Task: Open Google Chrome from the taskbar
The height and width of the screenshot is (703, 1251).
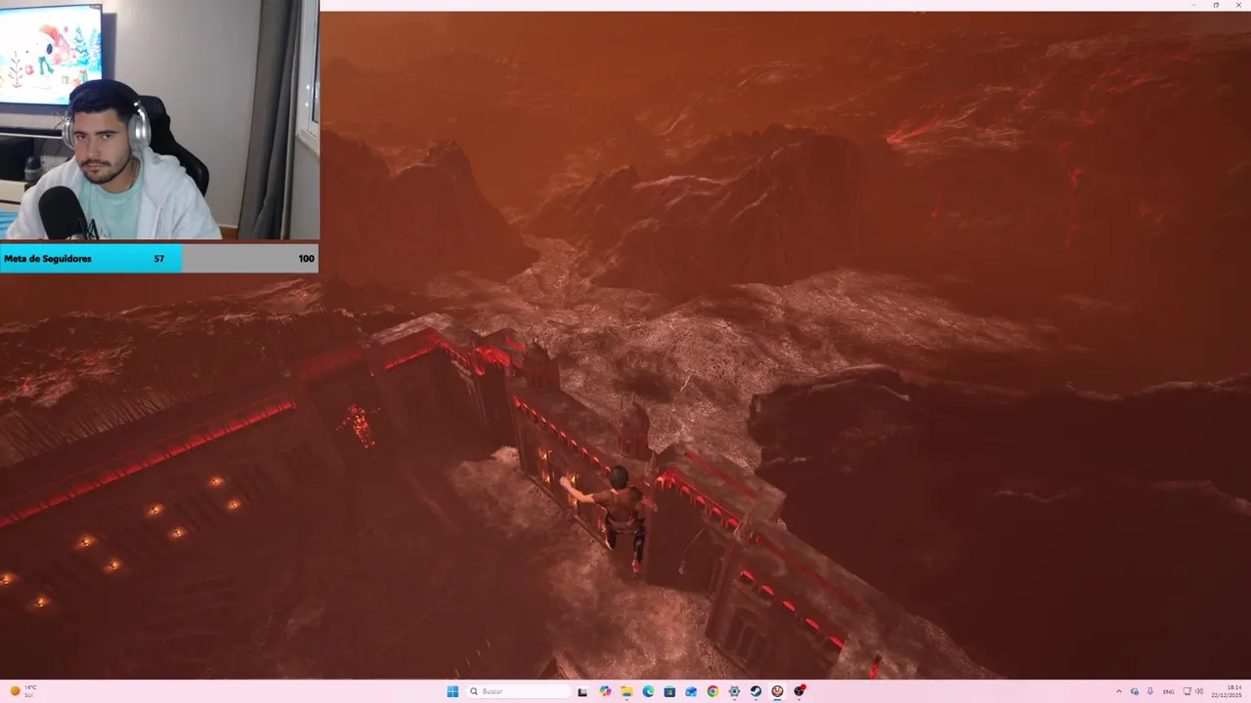Action: pyautogui.click(x=712, y=691)
